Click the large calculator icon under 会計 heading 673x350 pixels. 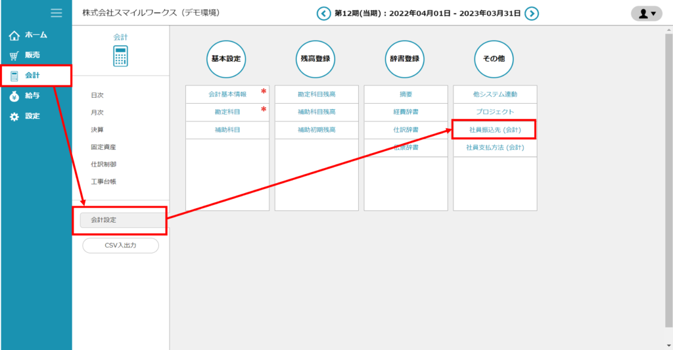pyautogui.click(x=121, y=56)
